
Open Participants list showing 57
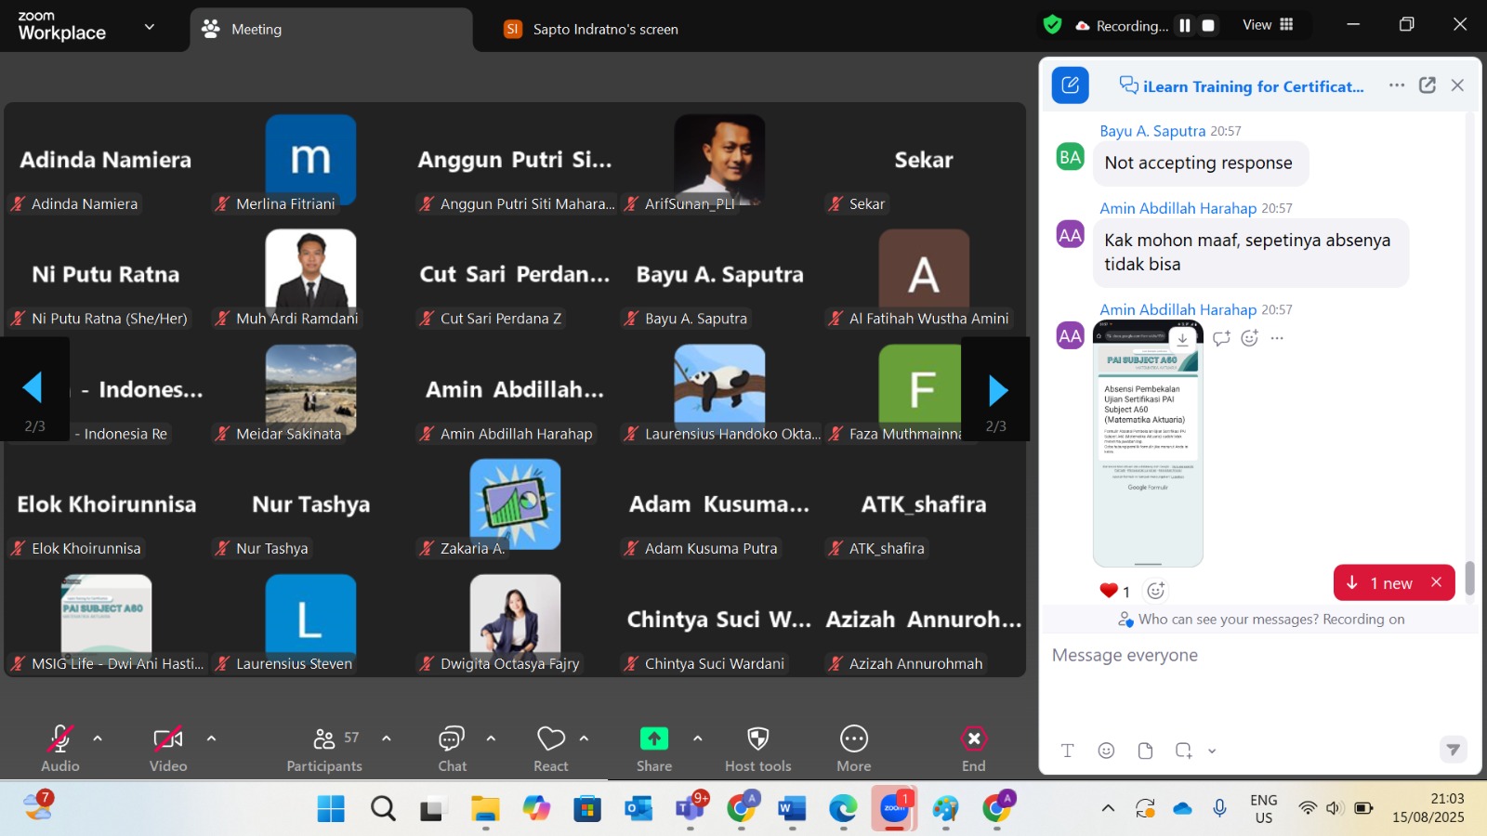pyautogui.click(x=324, y=747)
